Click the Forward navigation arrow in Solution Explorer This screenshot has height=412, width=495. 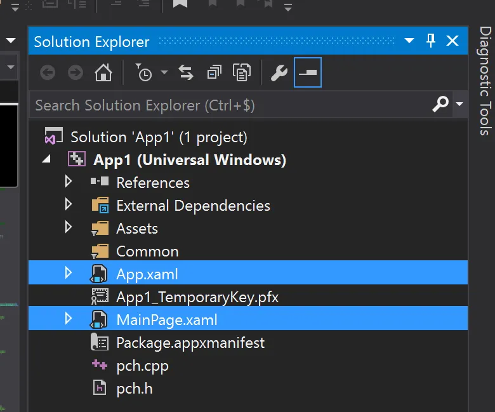point(76,72)
